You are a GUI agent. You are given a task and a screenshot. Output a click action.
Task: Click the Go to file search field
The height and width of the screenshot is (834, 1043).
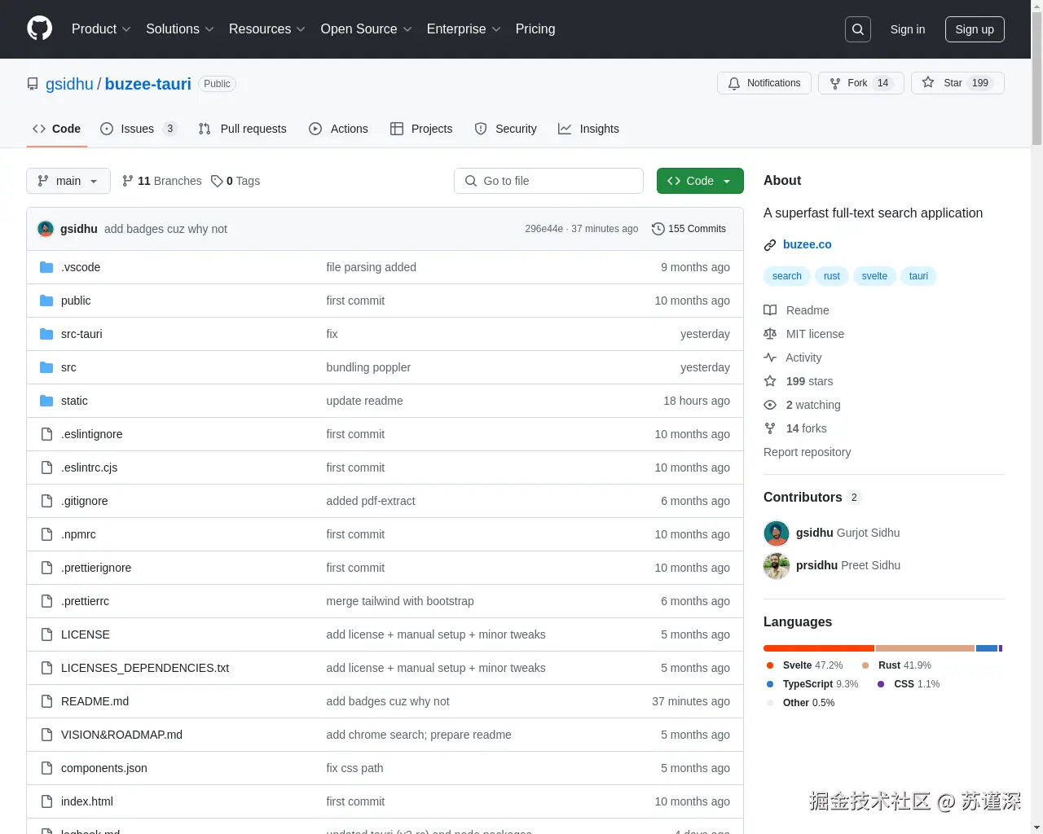point(548,181)
